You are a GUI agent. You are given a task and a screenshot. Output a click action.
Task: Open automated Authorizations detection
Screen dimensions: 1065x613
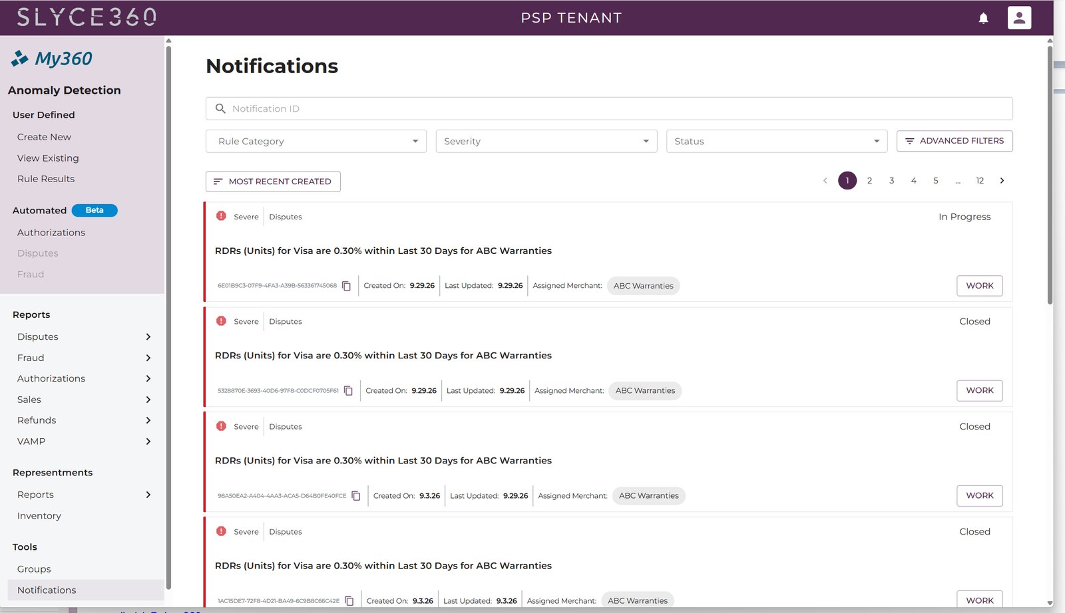click(51, 233)
